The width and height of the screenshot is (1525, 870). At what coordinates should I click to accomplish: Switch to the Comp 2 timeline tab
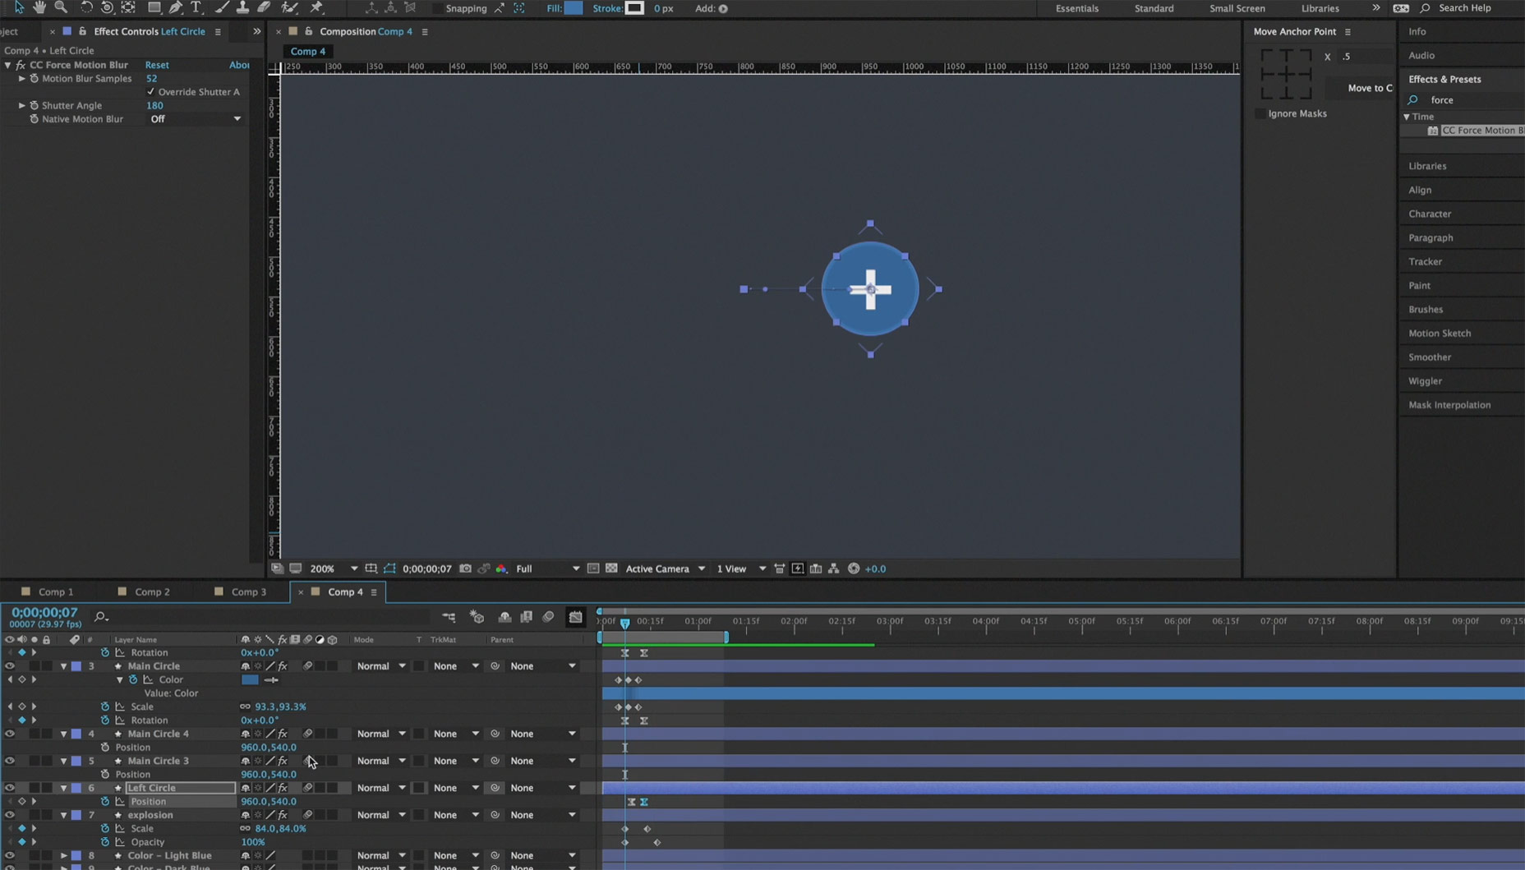tap(152, 592)
